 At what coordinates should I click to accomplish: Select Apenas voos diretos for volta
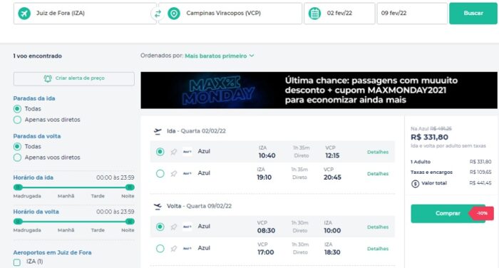[18, 158]
